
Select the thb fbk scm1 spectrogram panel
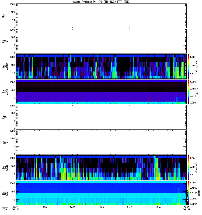point(101,92)
